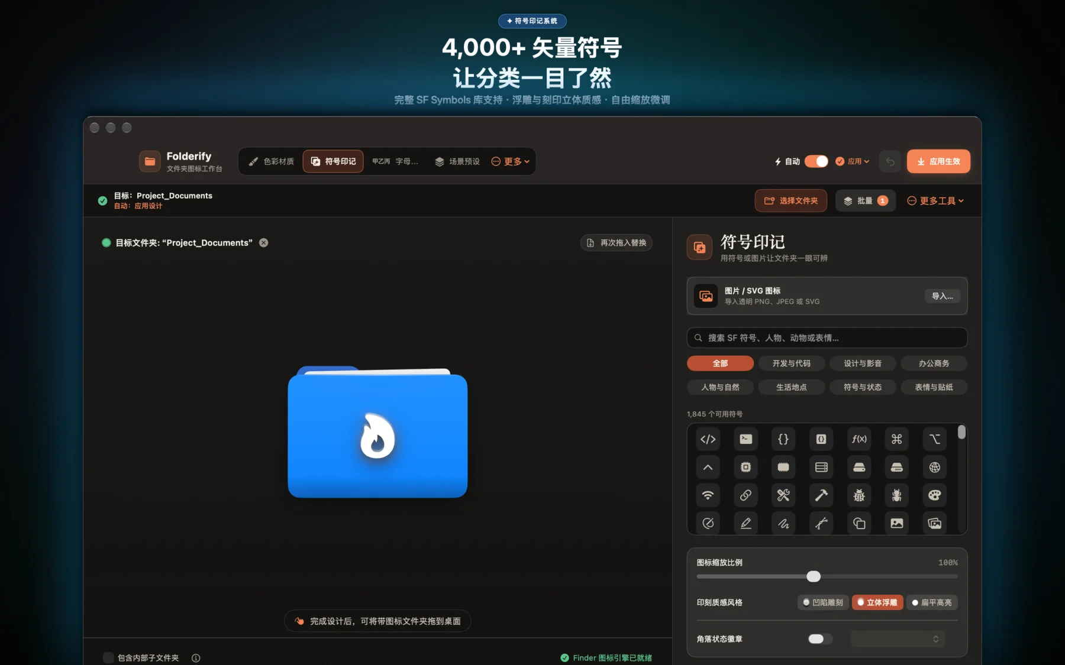The height and width of the screenshot is (665, 1065).
Task: Open the 更多 dropdown in tab bar
Action: click(x=511, y=161)
